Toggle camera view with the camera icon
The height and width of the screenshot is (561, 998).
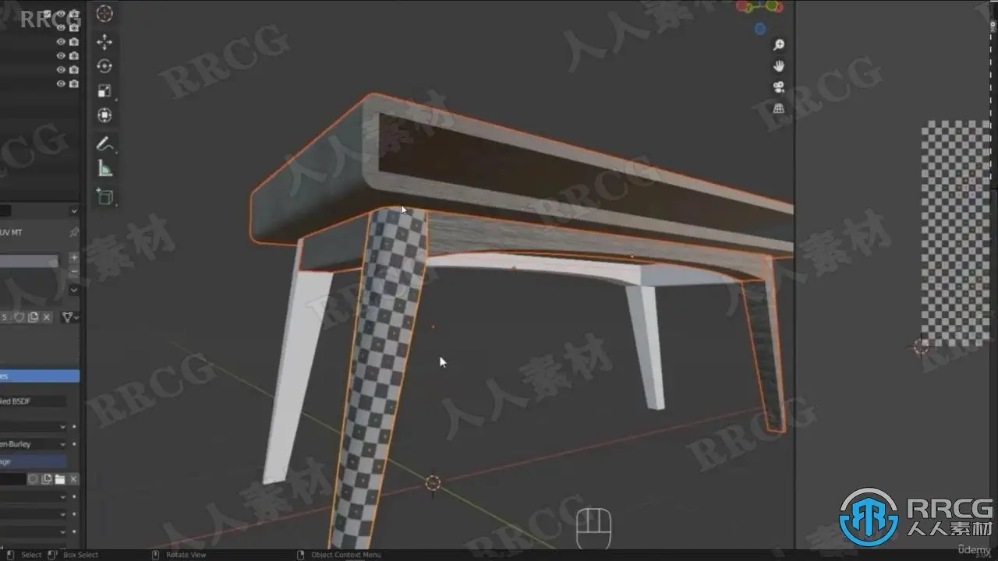click(x=778, y=87)
